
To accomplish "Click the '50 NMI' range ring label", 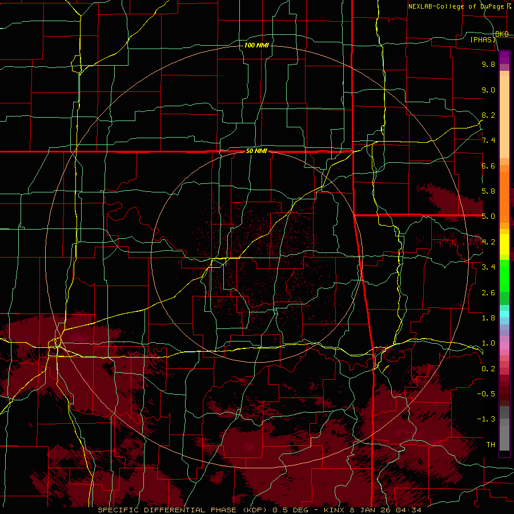I will (256, 151).
